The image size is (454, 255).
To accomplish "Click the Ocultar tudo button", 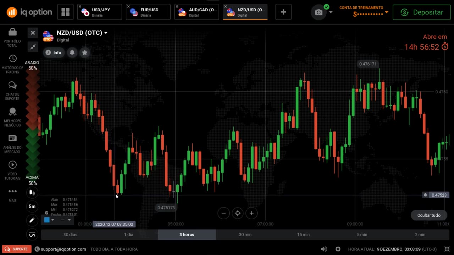I will pos(429,215).
